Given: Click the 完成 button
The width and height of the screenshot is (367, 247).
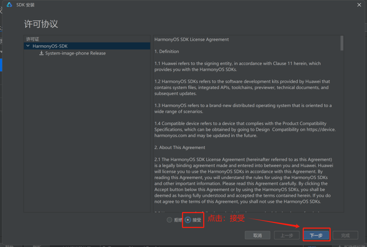Looking at the screenshot, I should 345,235.
